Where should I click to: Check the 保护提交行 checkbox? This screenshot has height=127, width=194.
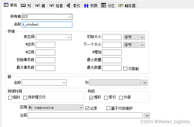click(25, 98)
